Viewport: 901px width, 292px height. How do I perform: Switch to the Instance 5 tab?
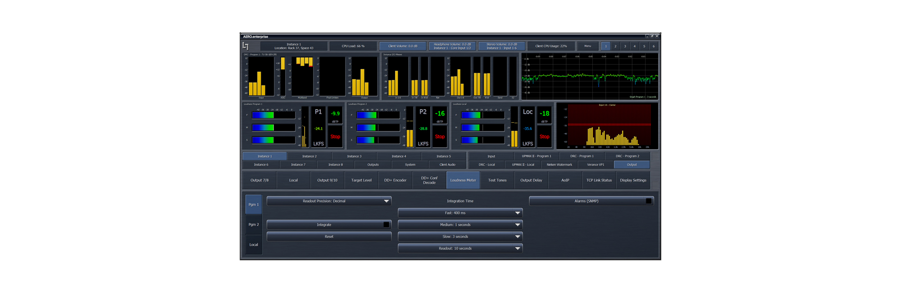tap(443, 156)
